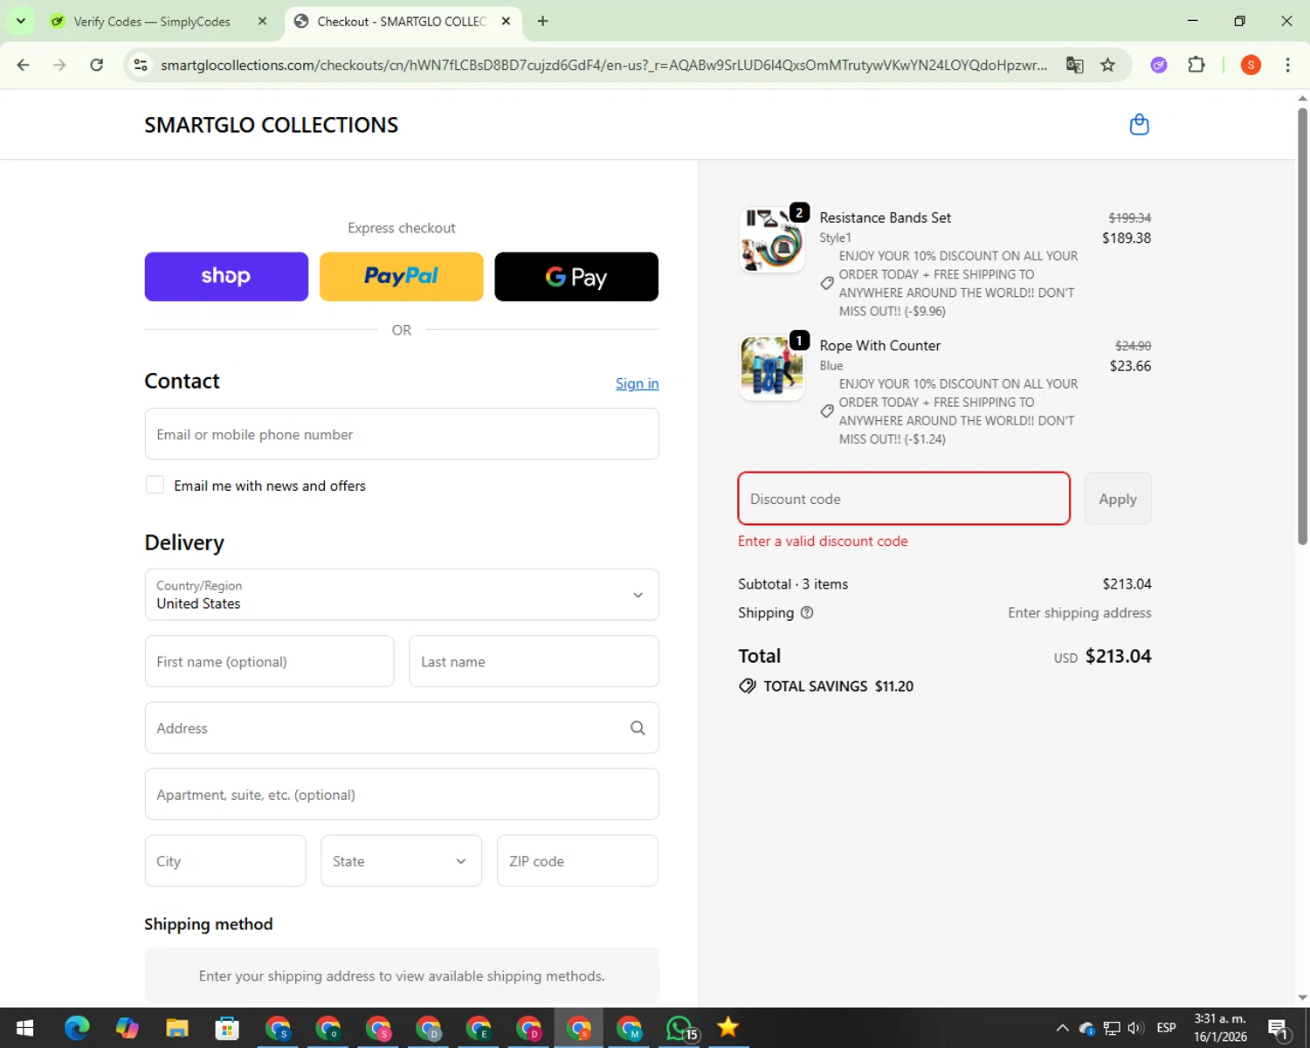Open Chrome profile E in taskbar
This screenshot has height=1048, width=1310.
[x=479, y=1028]
